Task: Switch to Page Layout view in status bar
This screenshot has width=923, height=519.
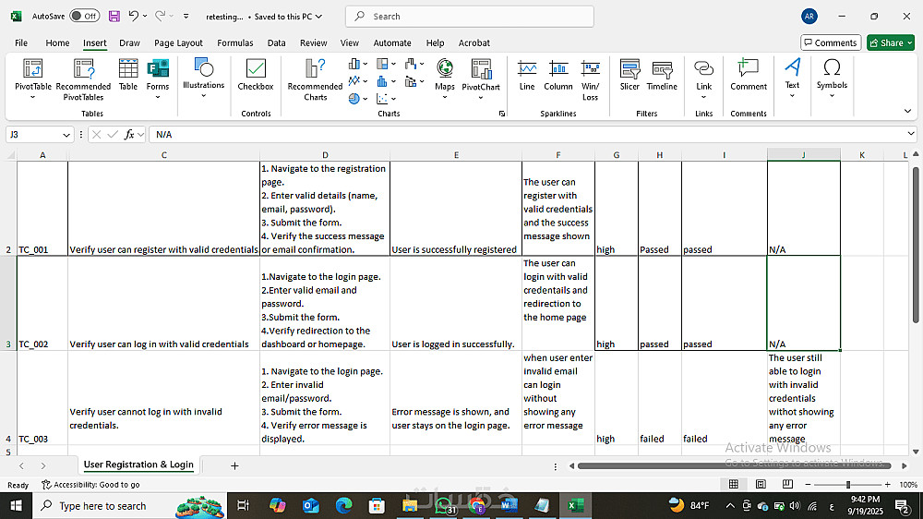Action: pos(761,484)
